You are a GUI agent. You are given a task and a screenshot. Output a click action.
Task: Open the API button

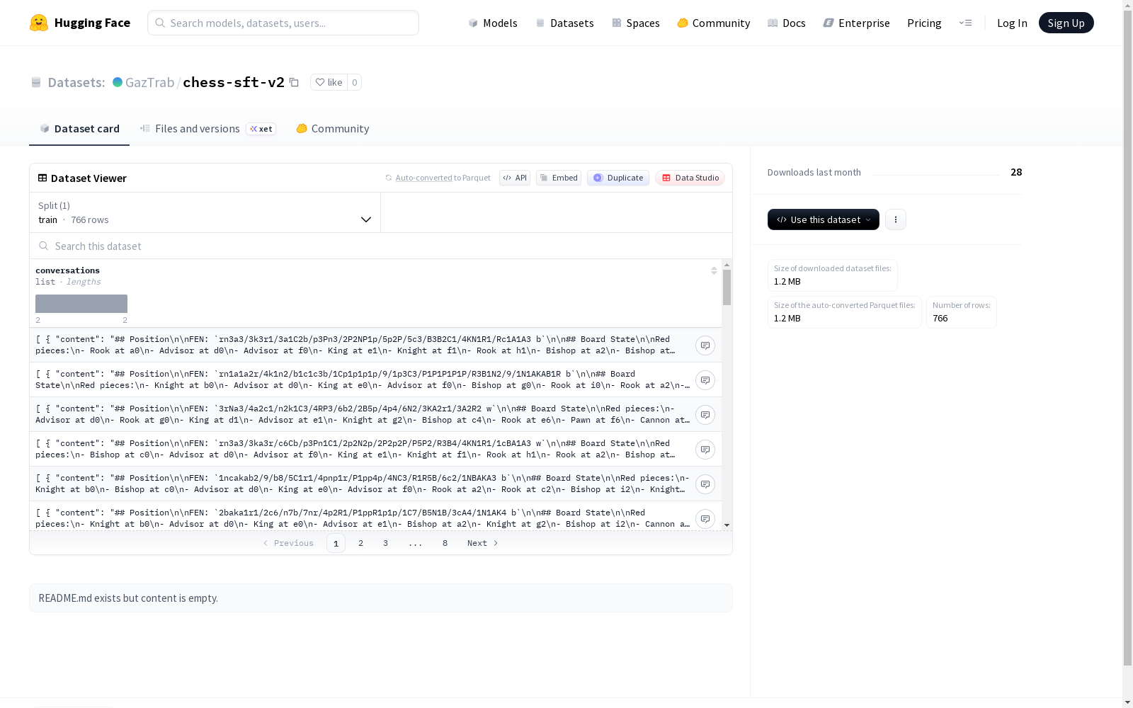click(515, 178)
